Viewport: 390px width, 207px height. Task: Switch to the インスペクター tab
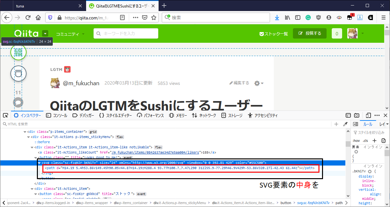28,115
